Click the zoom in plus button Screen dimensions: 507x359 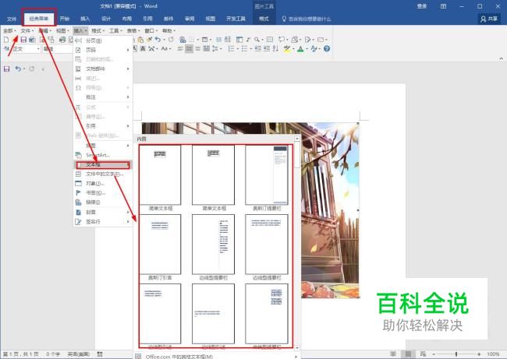pos(479,354)
